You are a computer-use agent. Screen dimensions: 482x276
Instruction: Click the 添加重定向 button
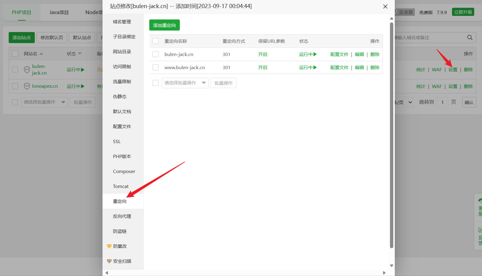[x=164, y=25]
